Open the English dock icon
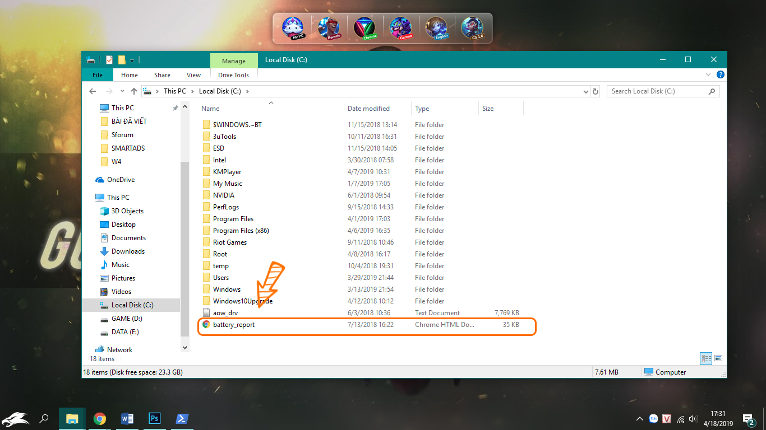Viewport: 766px width, 430px height. pos(437,28)
